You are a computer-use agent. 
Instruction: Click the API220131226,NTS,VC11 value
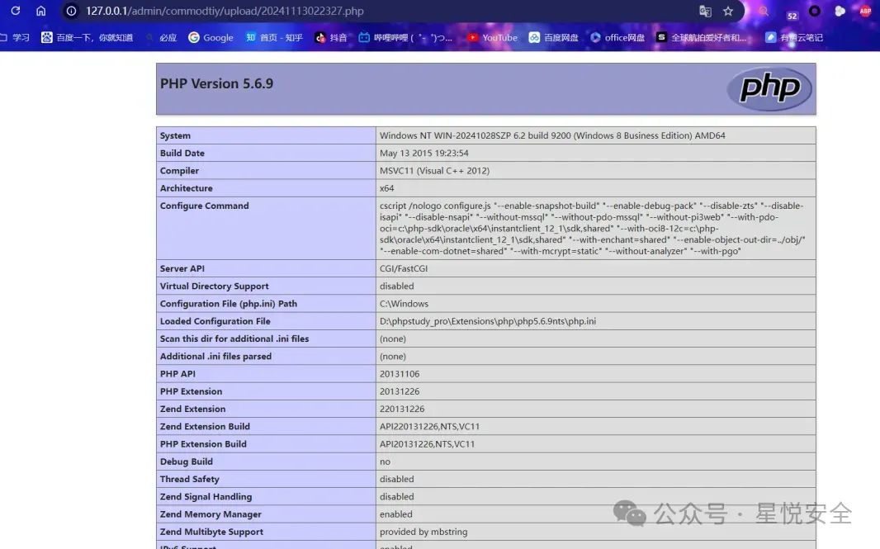(430, 427)
